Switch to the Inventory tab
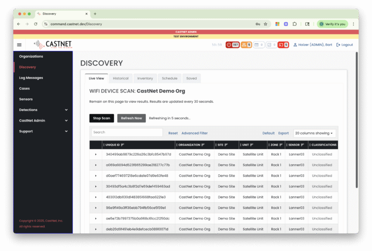This screenshot has width=372, height=251. (145, 78)
